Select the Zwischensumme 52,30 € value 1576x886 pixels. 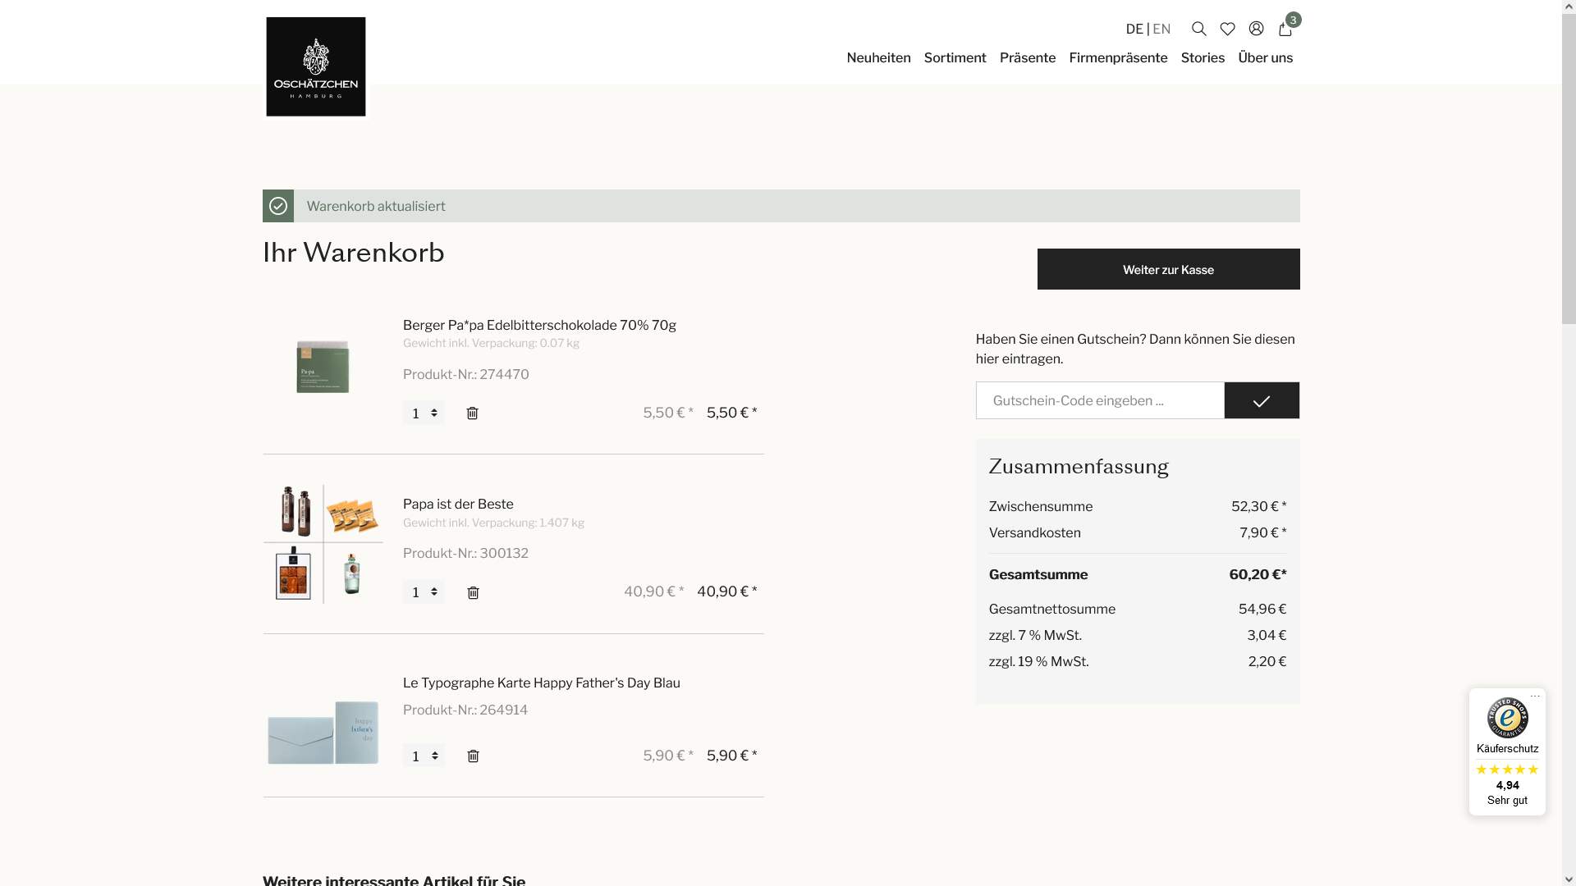tap(1258, 506)
